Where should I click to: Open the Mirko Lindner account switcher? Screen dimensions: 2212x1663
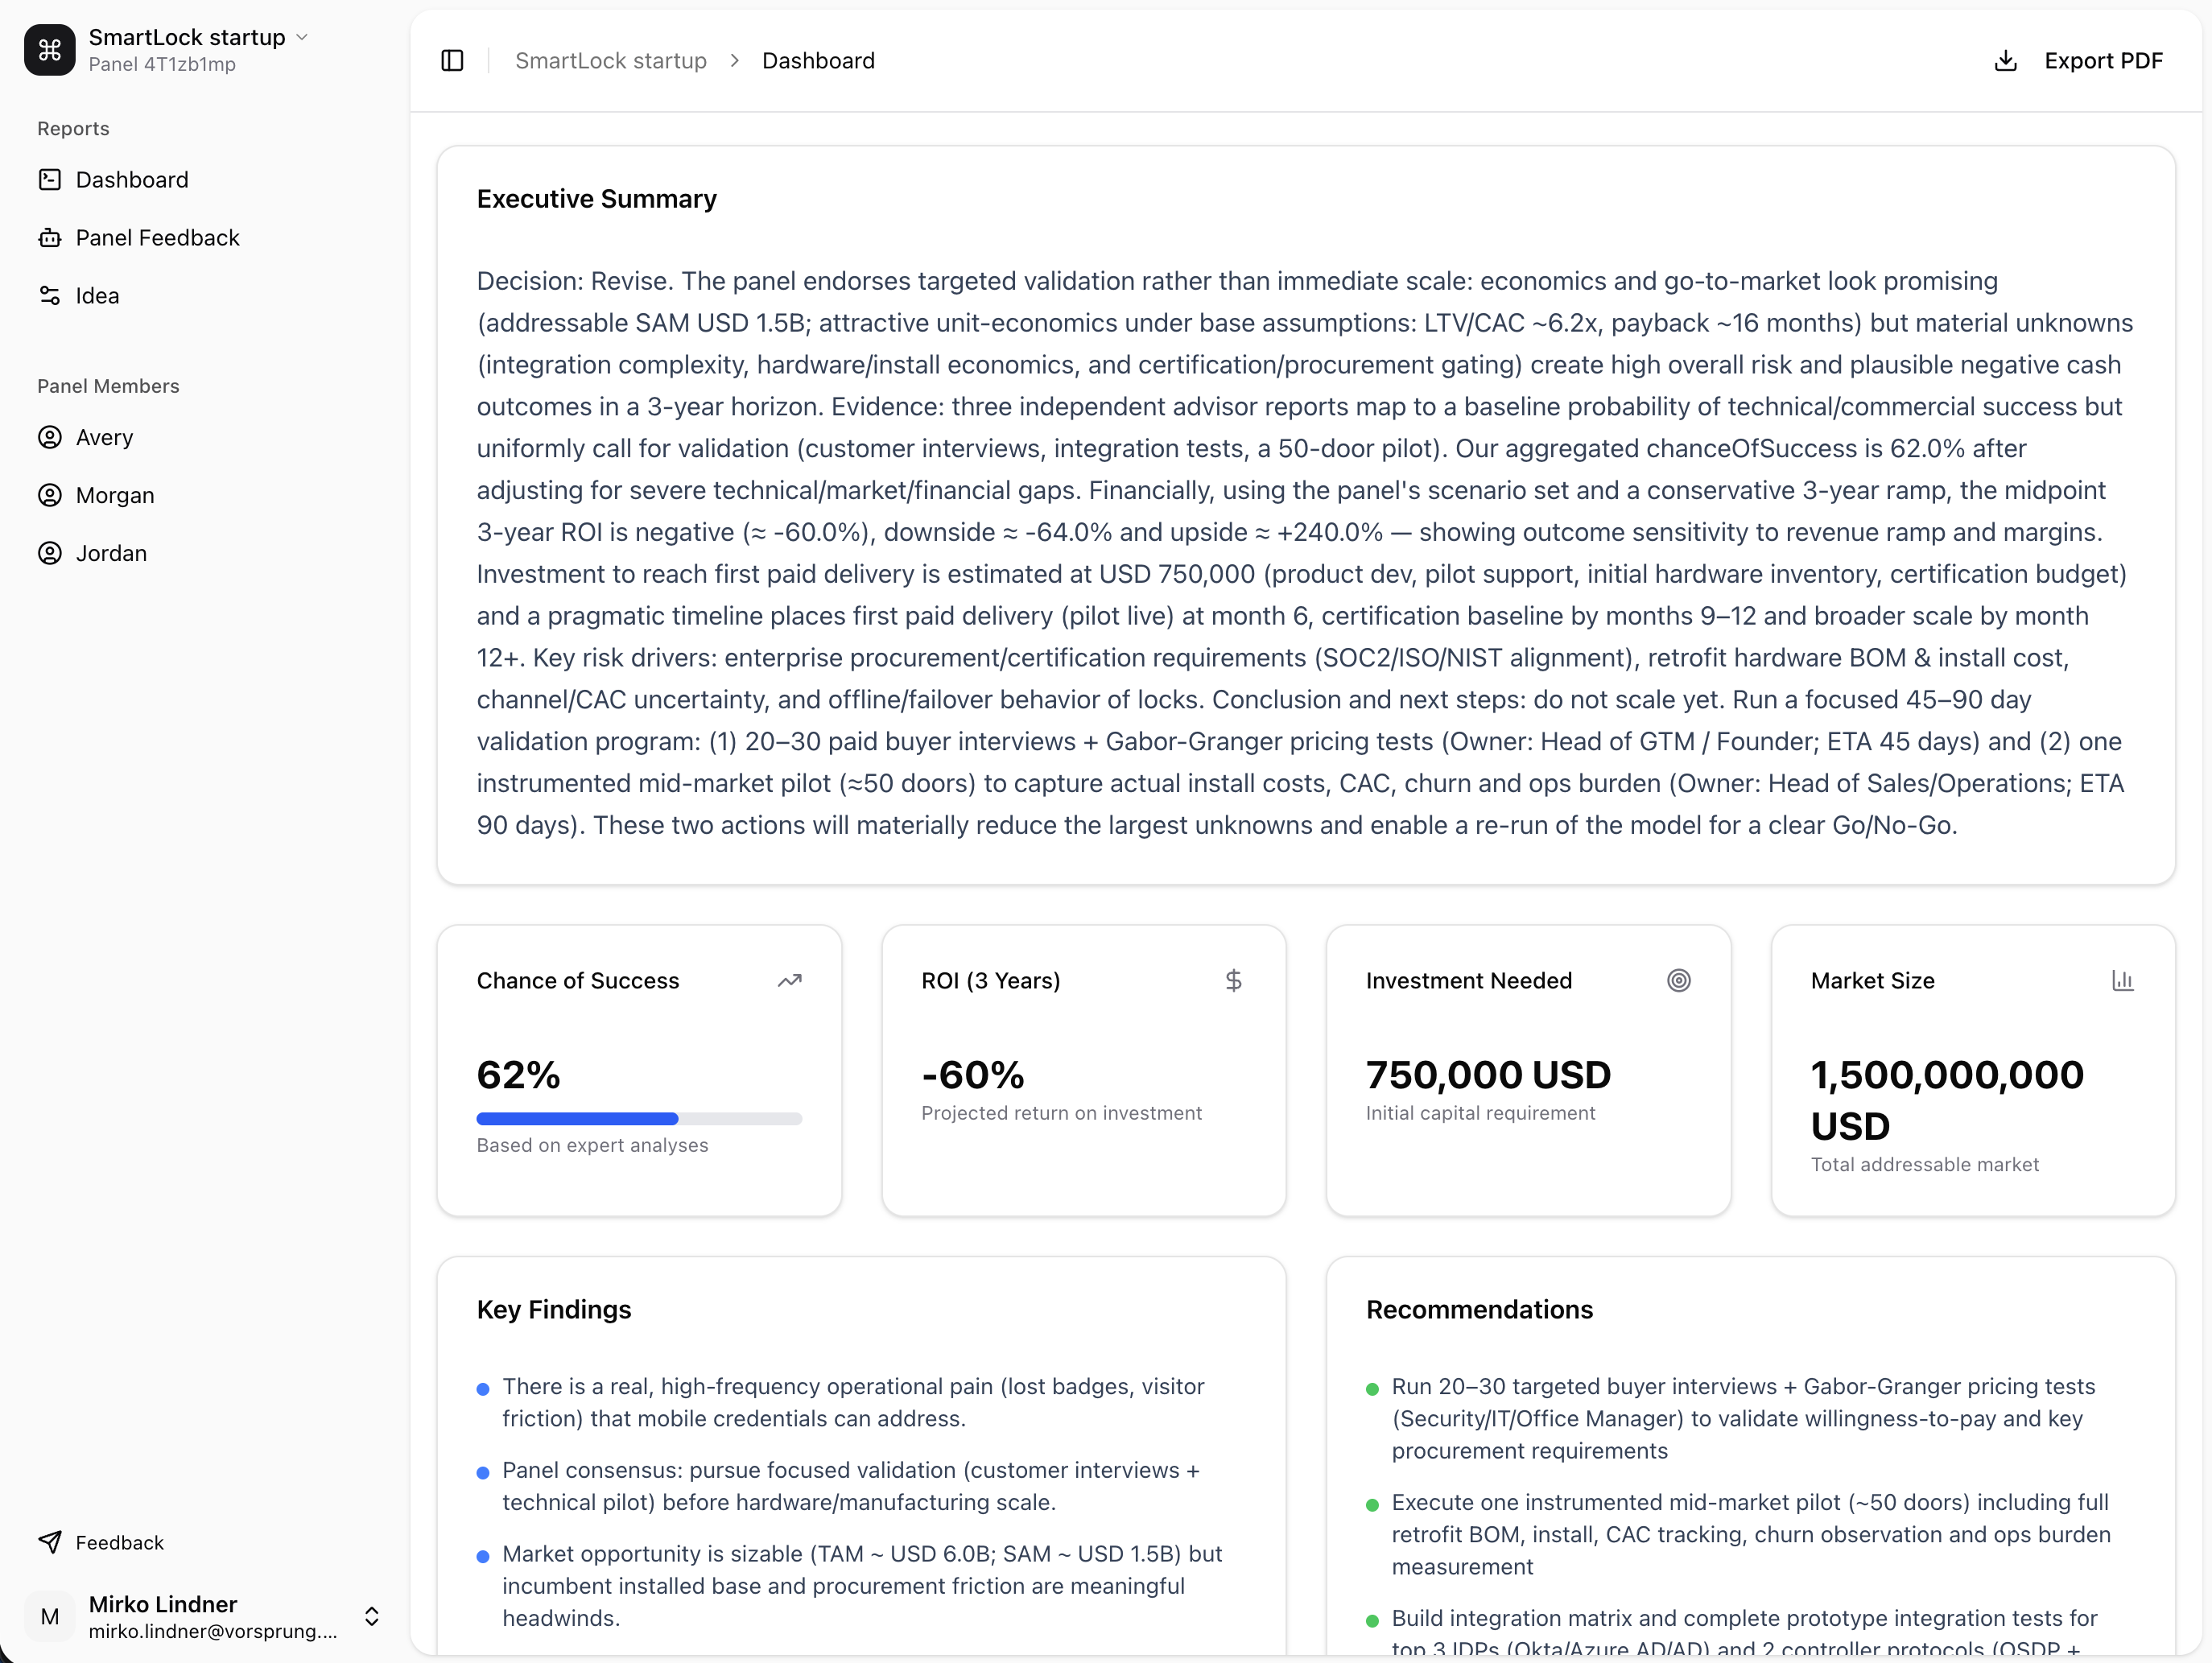tap(372, 1616)
